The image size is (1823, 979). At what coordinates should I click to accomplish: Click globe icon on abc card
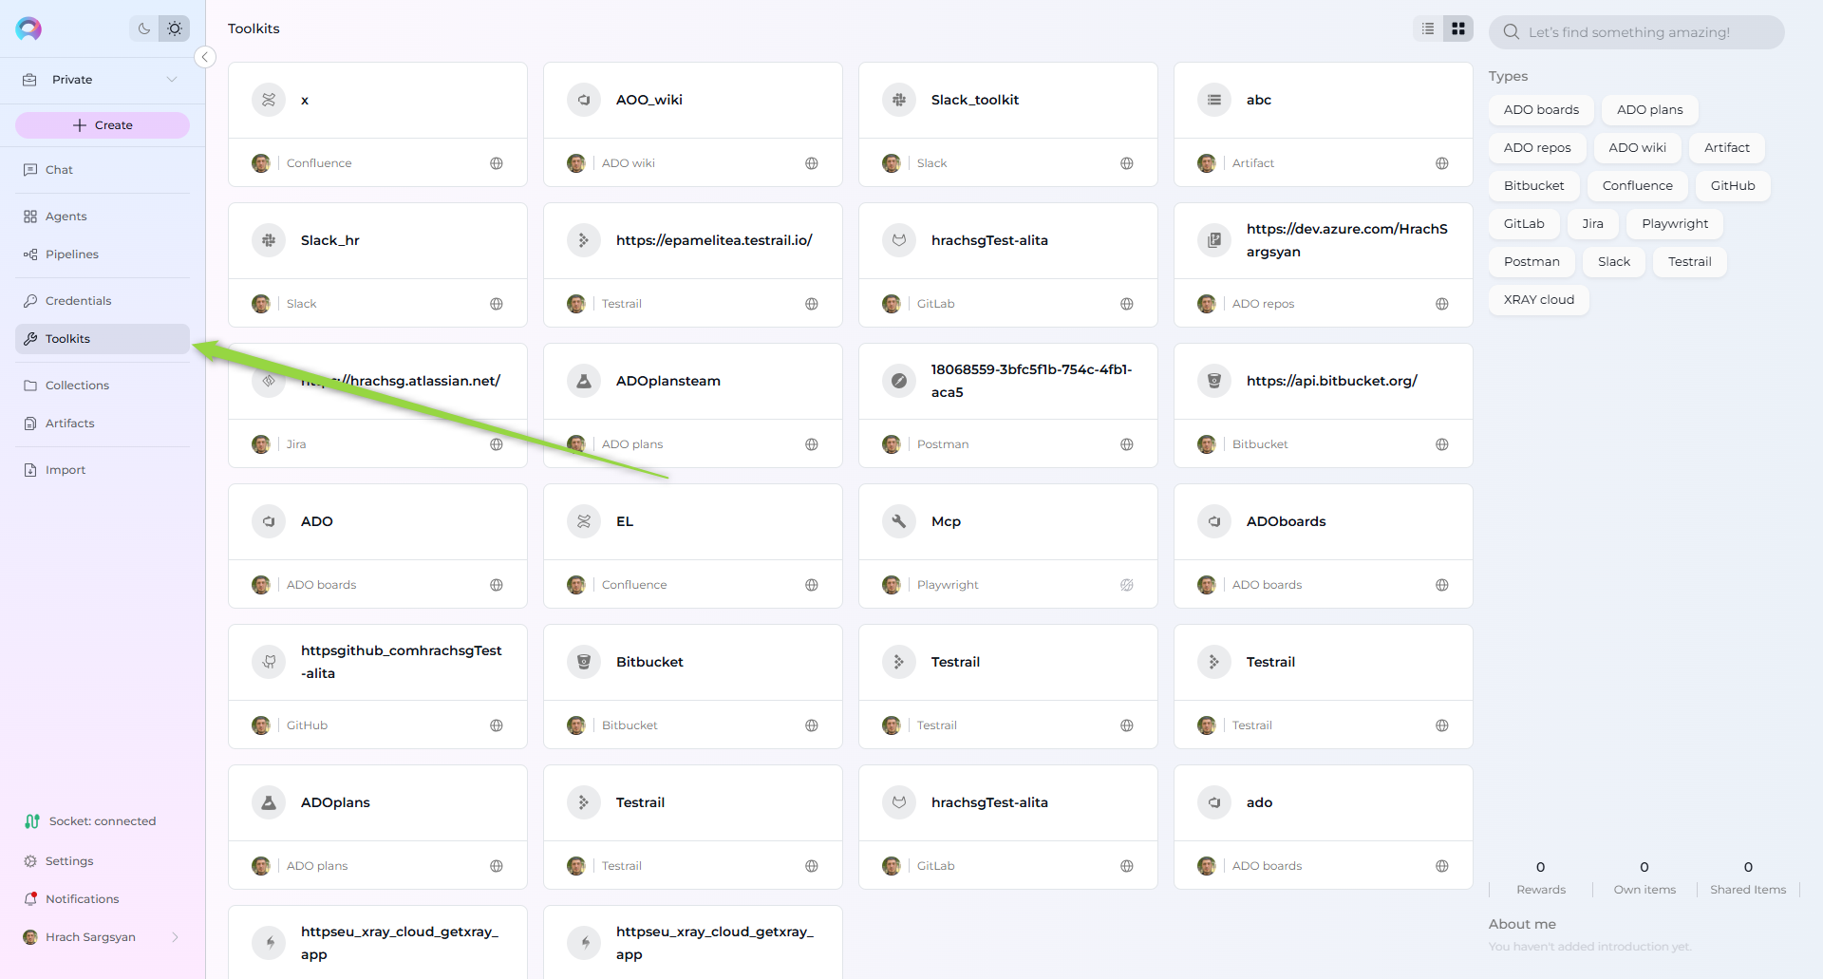(x=1442, y=163)
